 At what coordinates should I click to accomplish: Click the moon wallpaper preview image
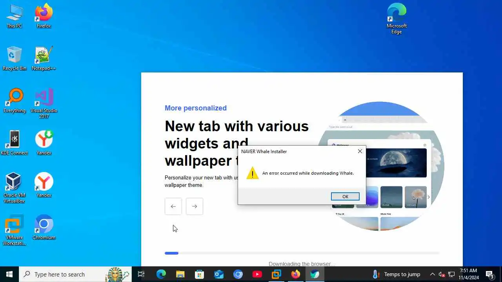[x=397, y=163]
